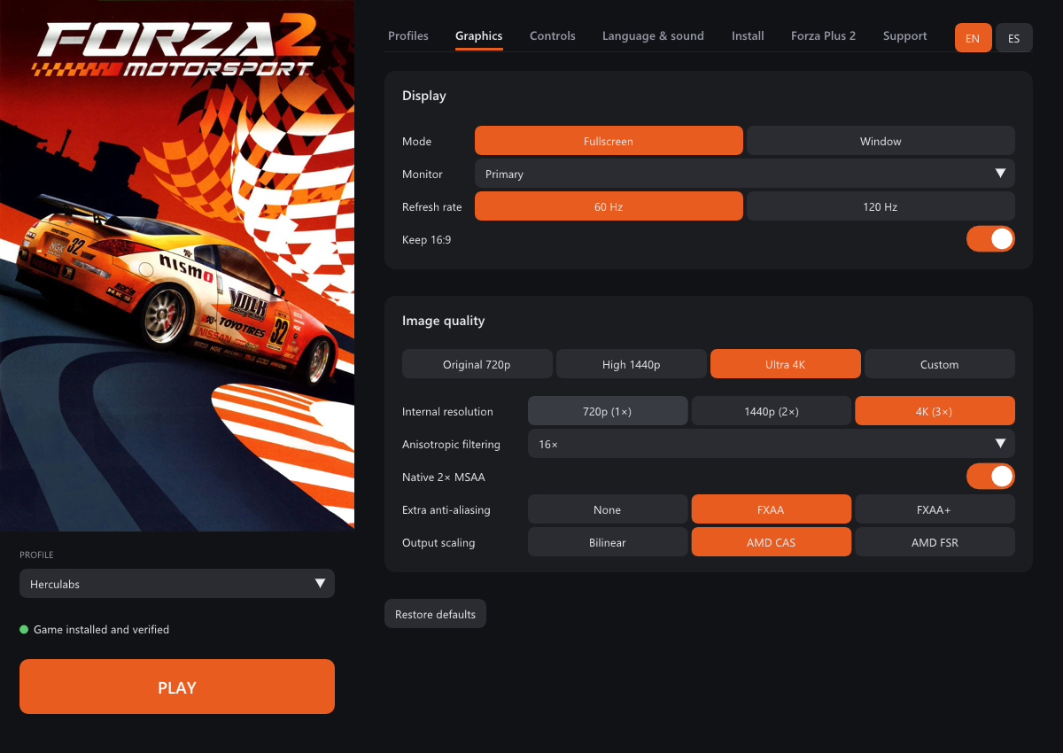Click the PROFILE label
The image size is (1063, 753).
(36, 555)
